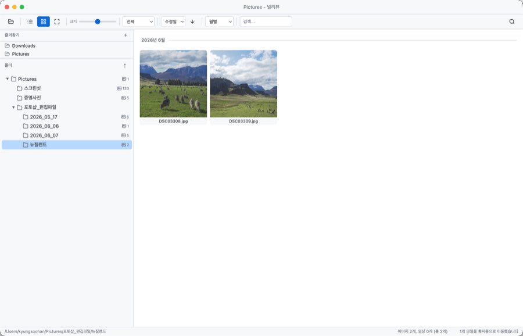Click the 즐겨찾기 section header
The width and height of the screenshot is (523, 336).
tap(12, 35)
